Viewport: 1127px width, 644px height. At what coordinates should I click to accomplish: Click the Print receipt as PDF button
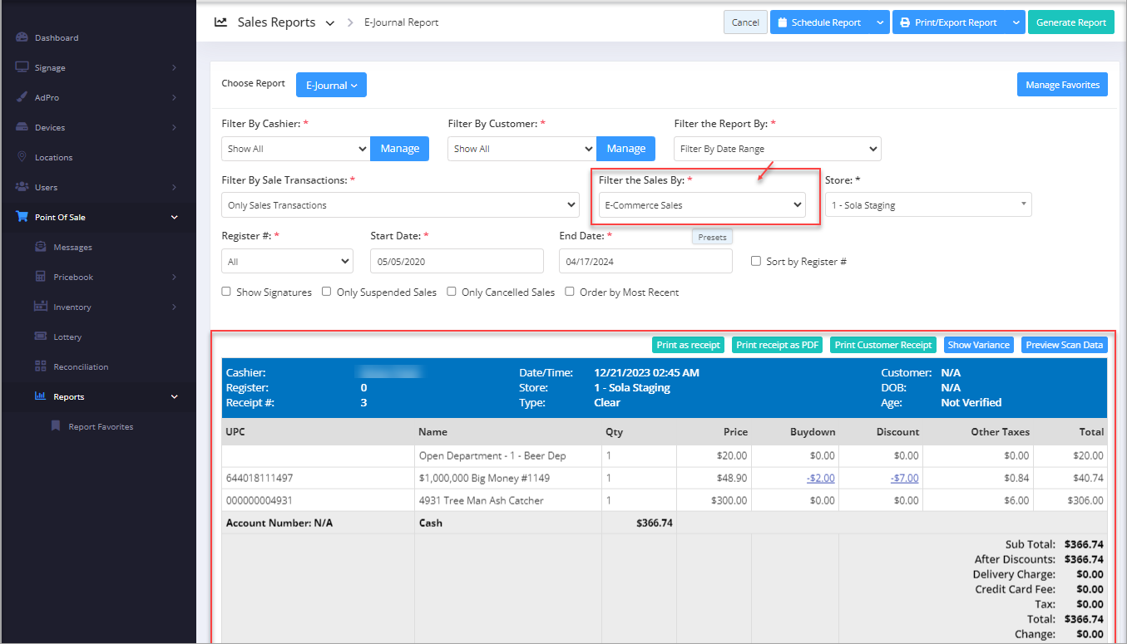pyautogui.click(x=778, y=345)
